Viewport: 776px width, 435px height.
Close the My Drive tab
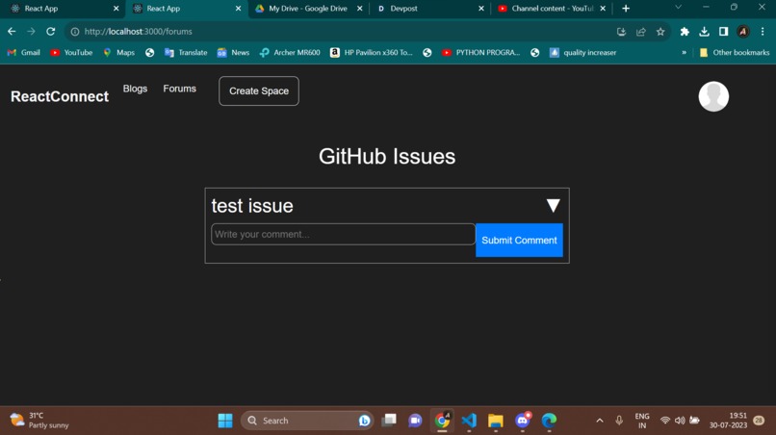tap(360, 9)
